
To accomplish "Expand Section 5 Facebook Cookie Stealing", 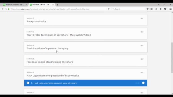I will click(x=86, y=61).
